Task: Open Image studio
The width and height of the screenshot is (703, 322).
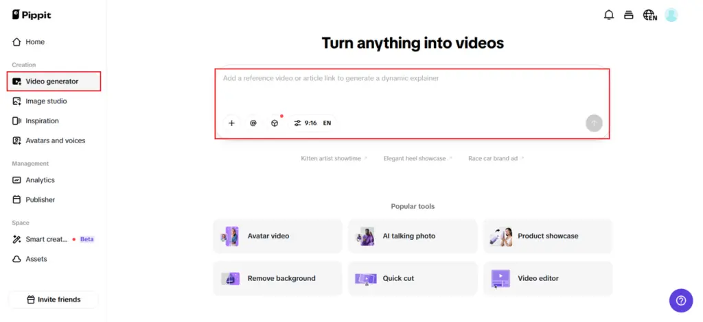Action: [x=54, y=101]
